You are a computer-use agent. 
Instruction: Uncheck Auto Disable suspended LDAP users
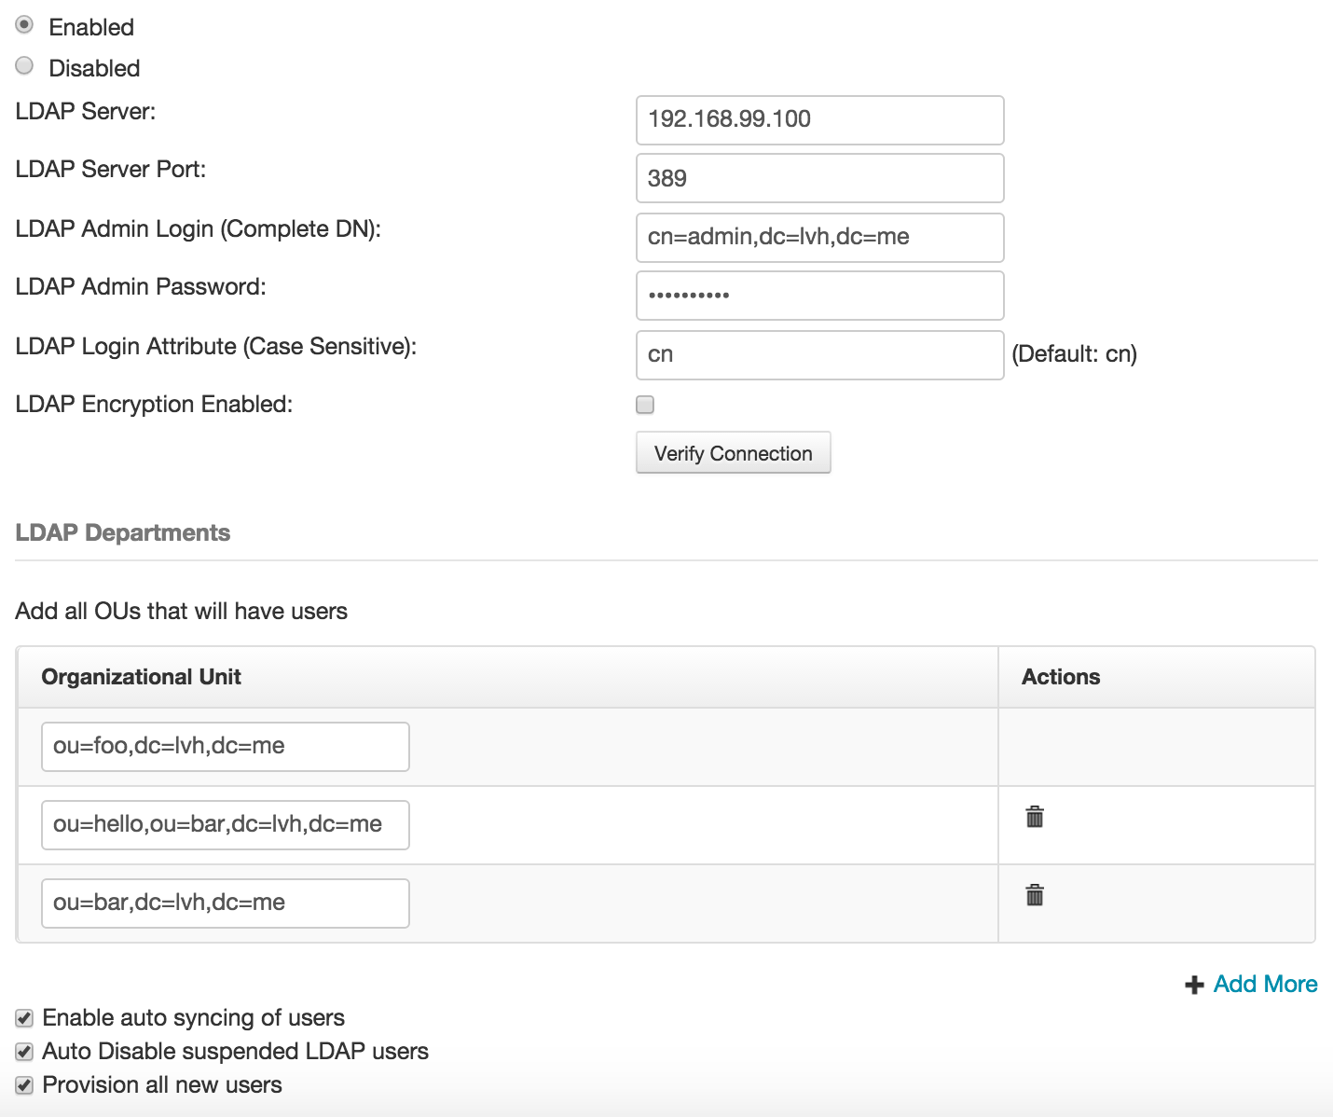23,1051
